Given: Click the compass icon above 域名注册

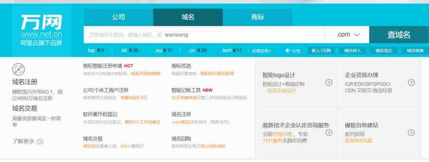Looking at the screenshot, I should click(18, 69).
